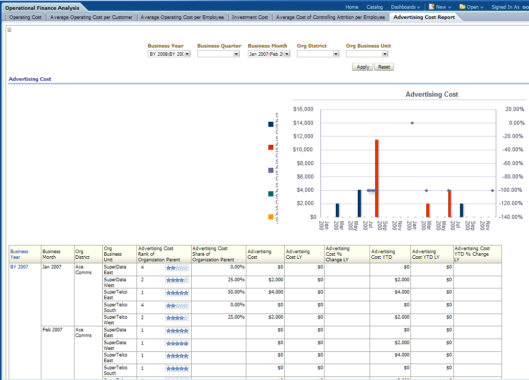The width and height of the screenshot is (529, 380).
Task: Click the Operational Finance Analysis dashboard title
Action: pos(42,8)
